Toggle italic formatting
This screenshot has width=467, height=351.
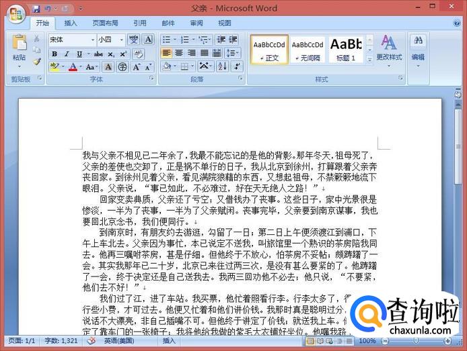(67, 54)
